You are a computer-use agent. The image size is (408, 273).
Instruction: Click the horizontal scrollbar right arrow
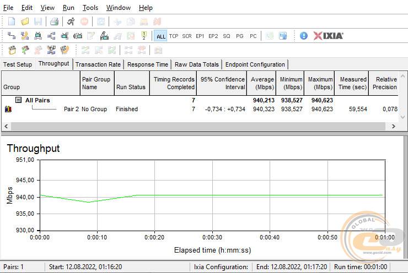click(x=393, y=126)
